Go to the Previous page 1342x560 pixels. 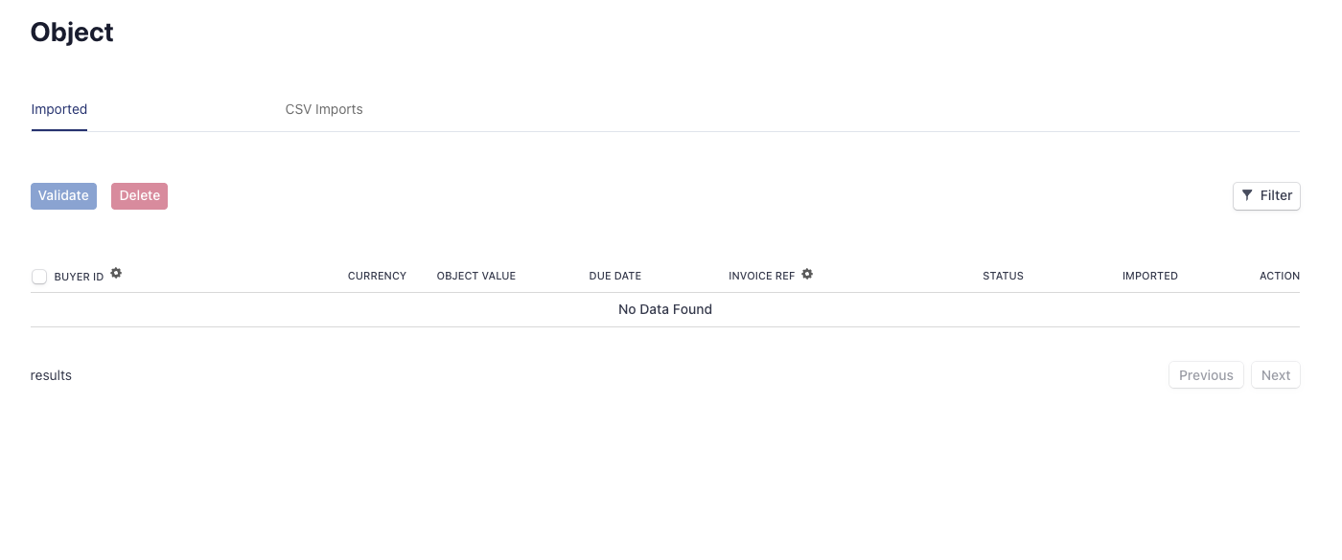[1206, 375]
